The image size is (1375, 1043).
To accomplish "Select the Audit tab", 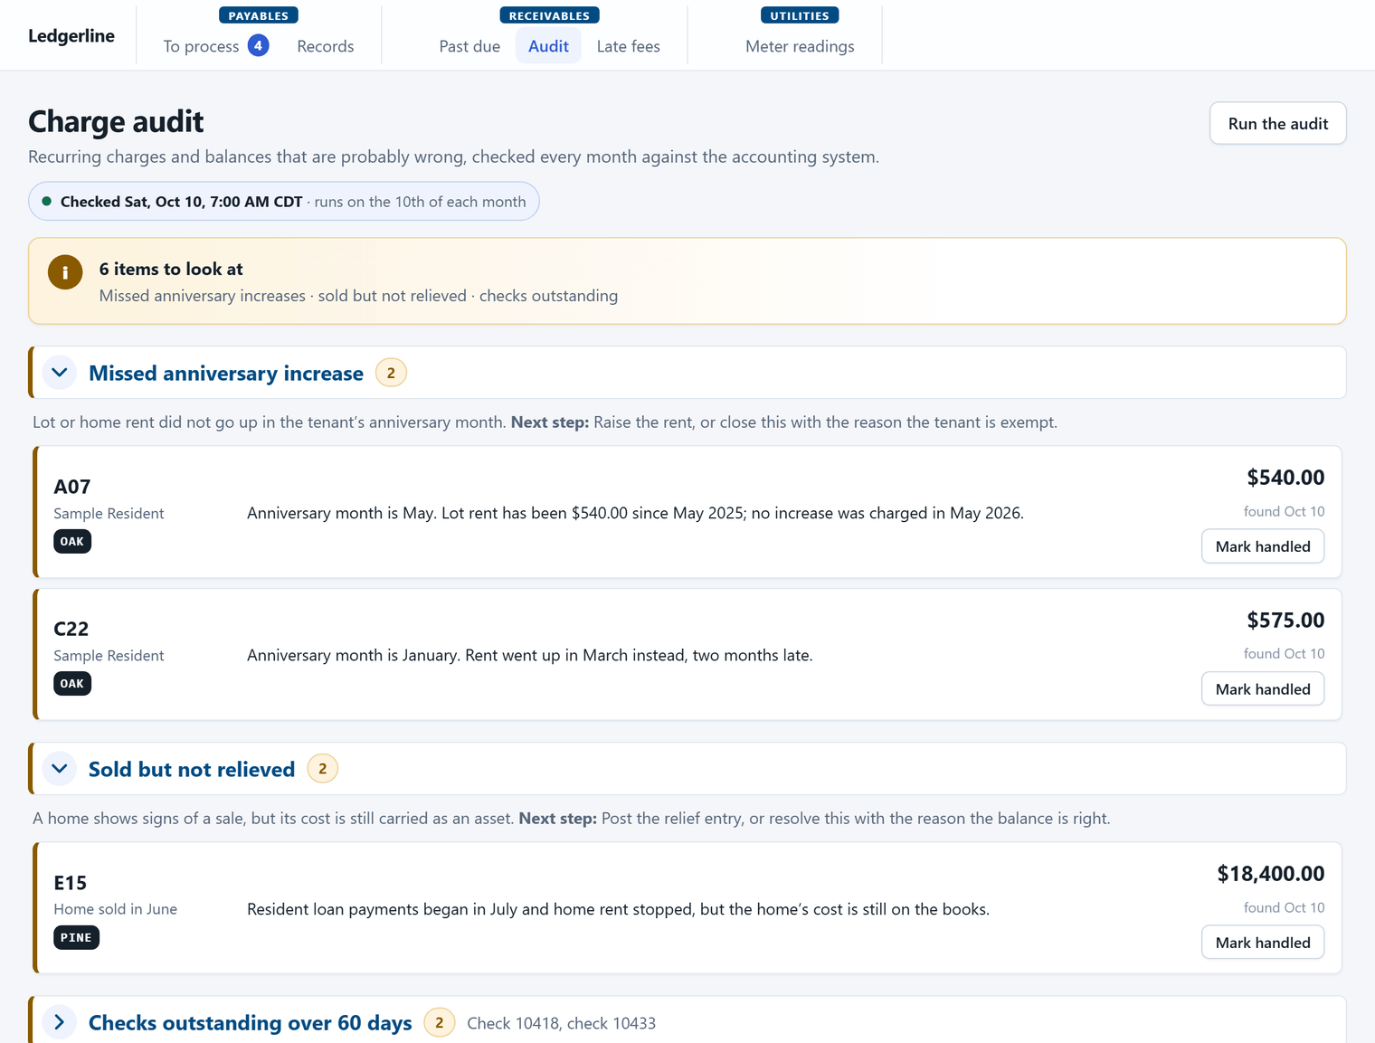I will (x=548, y=46).
